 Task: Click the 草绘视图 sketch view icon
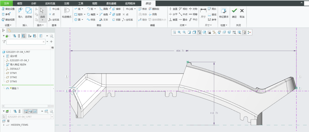[x=3, y=20]
